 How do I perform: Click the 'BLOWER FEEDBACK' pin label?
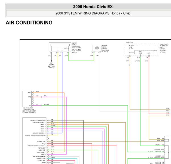point(39,133)
